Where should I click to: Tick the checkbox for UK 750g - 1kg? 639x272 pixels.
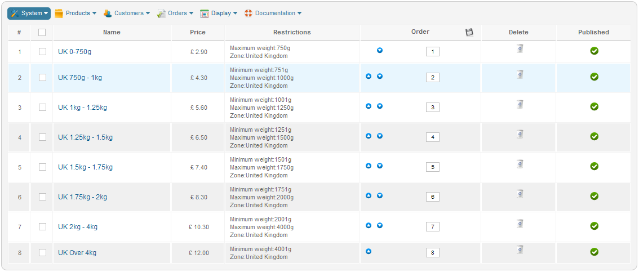pos(42,77)
